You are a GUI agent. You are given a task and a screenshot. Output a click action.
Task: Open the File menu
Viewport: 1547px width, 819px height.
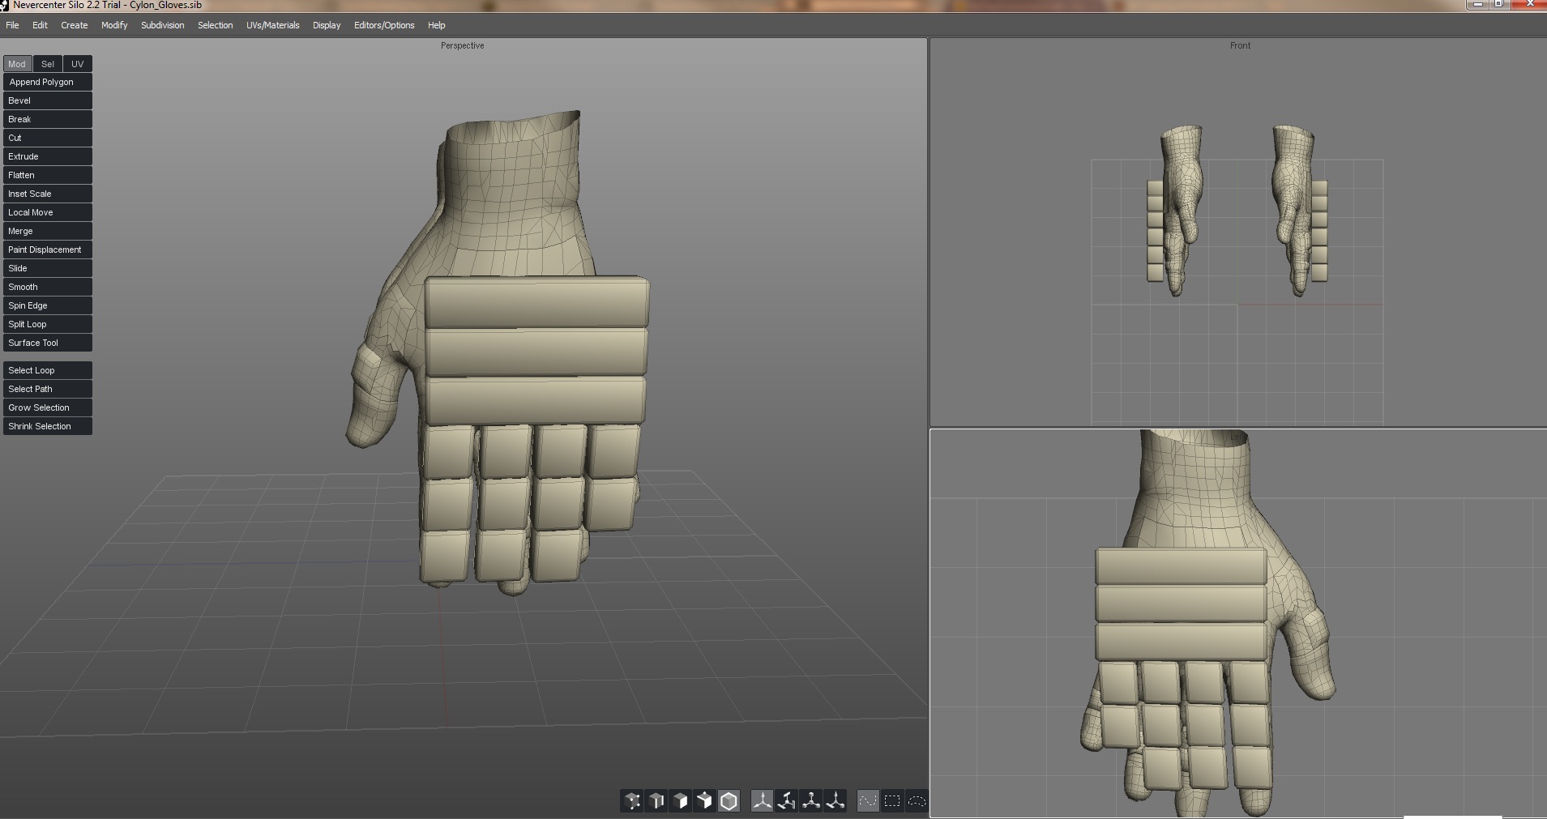coord(13,25)
